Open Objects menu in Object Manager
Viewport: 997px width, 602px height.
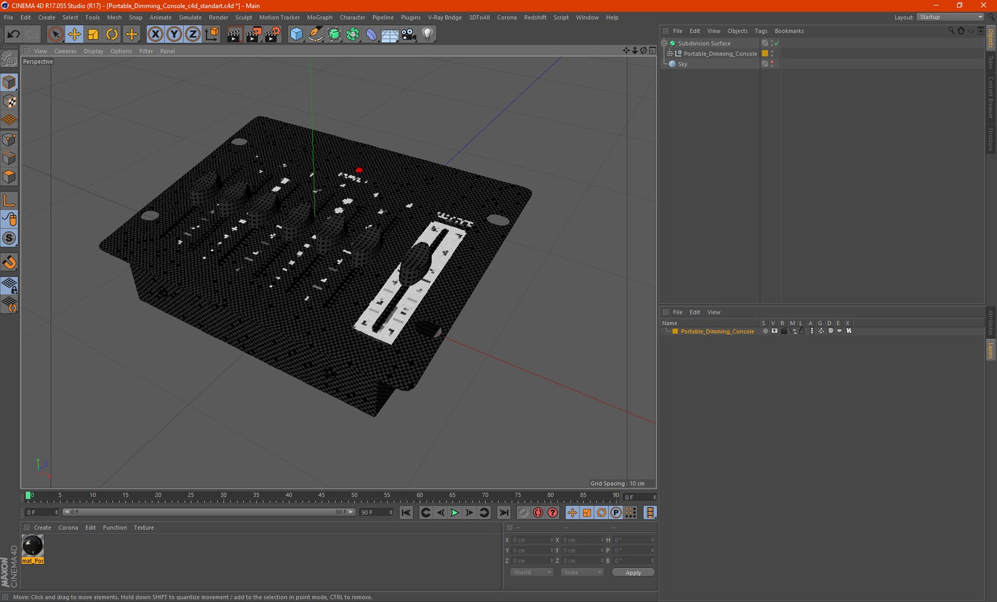[x=737, y=31]
